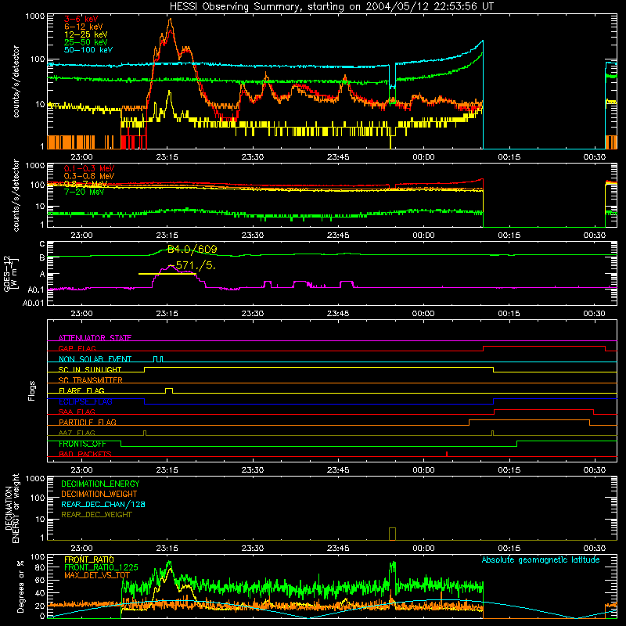
Task: Click the 'Degrees or %' axis label
Action: [20, 586]
